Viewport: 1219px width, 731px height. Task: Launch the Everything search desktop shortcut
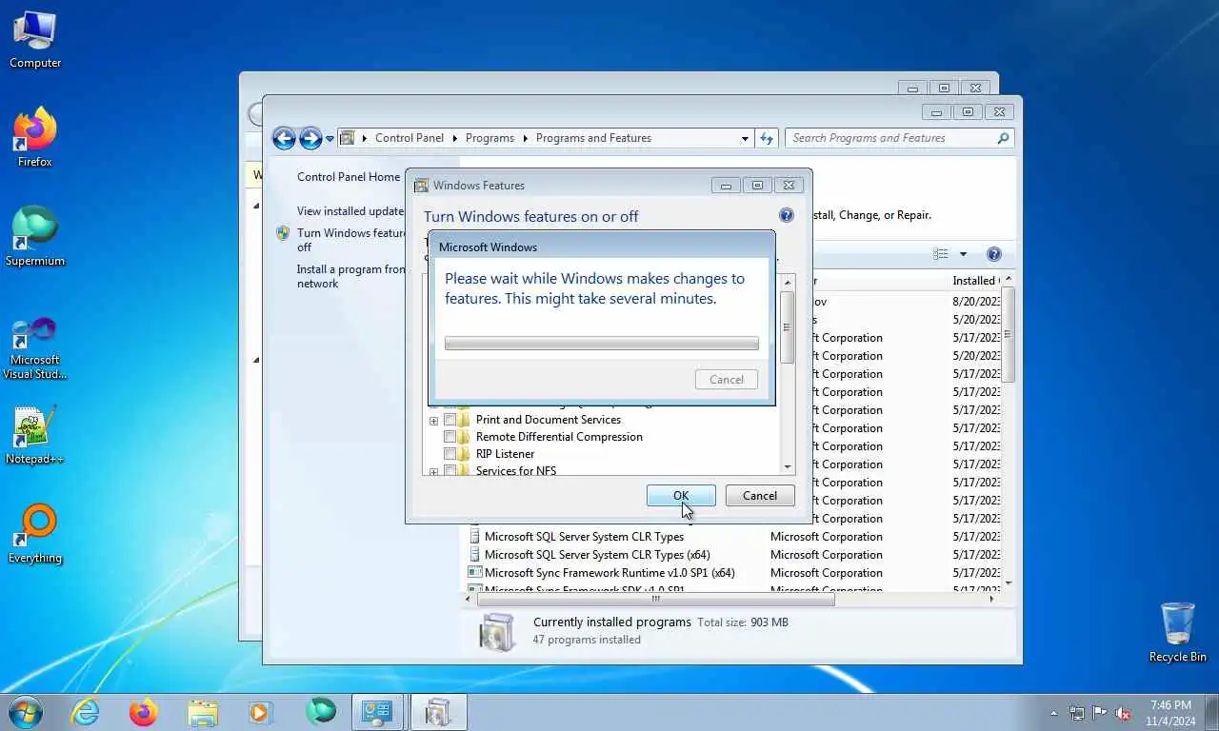35,535
